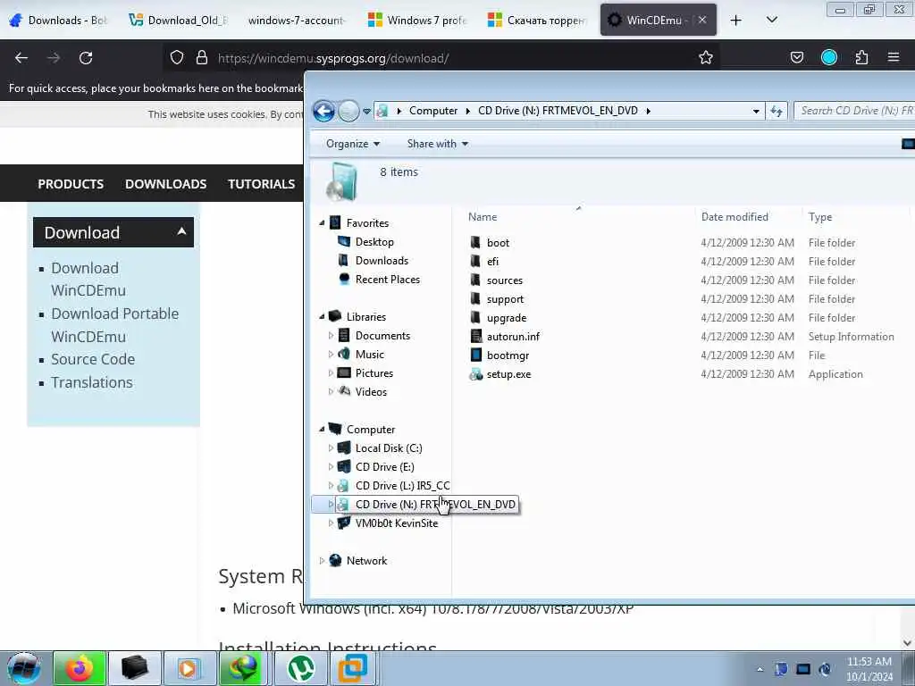Open a new Firefox tab with plus
The image size is (915, 686).
736,21
